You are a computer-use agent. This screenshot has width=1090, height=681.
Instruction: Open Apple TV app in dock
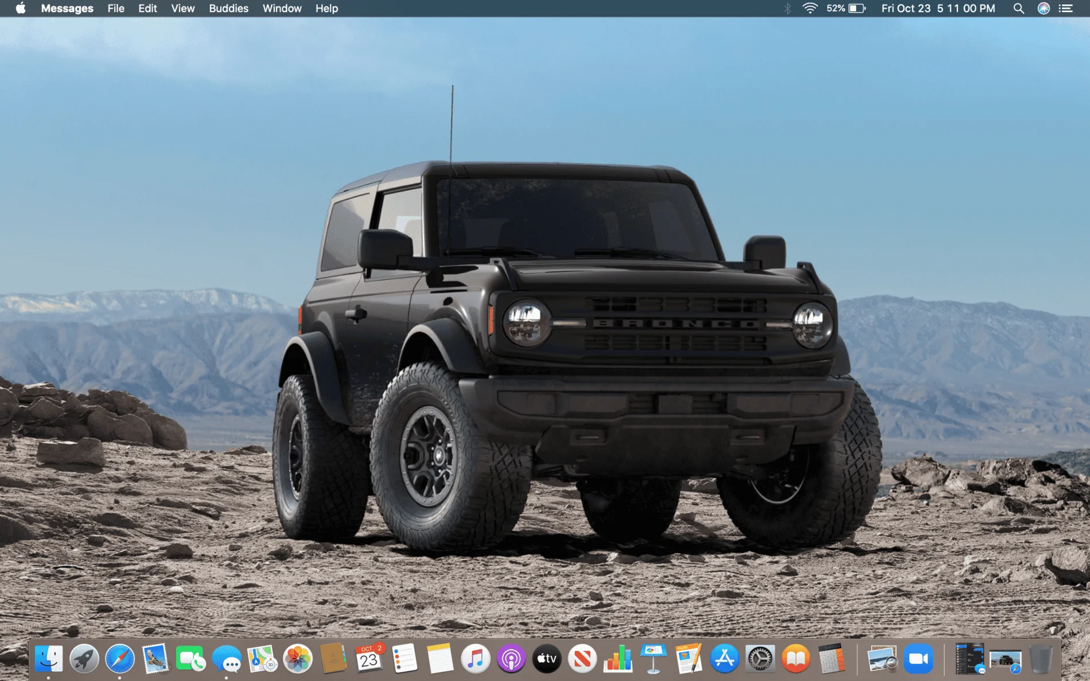pyautogui.click(x=547, y=659)
